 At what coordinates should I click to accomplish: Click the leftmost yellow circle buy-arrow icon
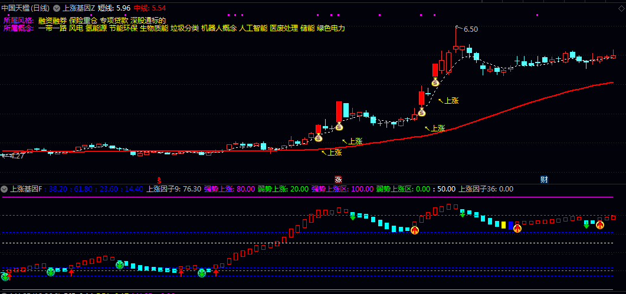point(415,230)
